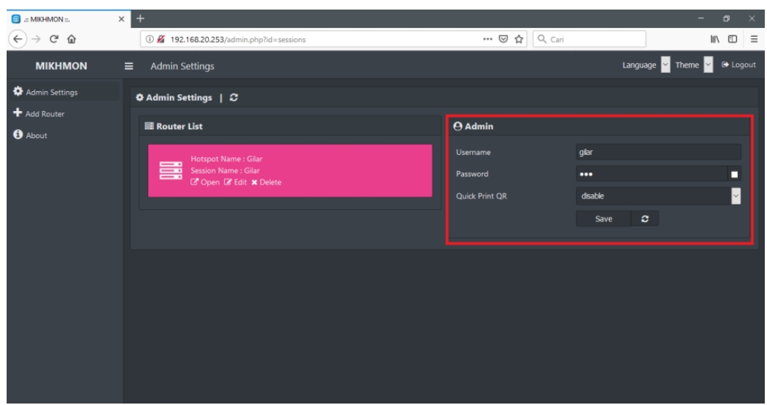Save the admin settings
This screenshot has width=767, height=405.
604,218
